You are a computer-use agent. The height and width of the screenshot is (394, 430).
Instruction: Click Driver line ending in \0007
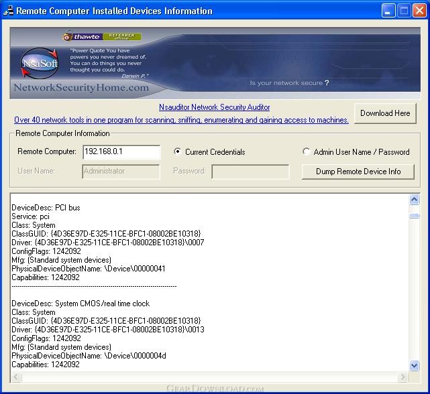point(108,243)
